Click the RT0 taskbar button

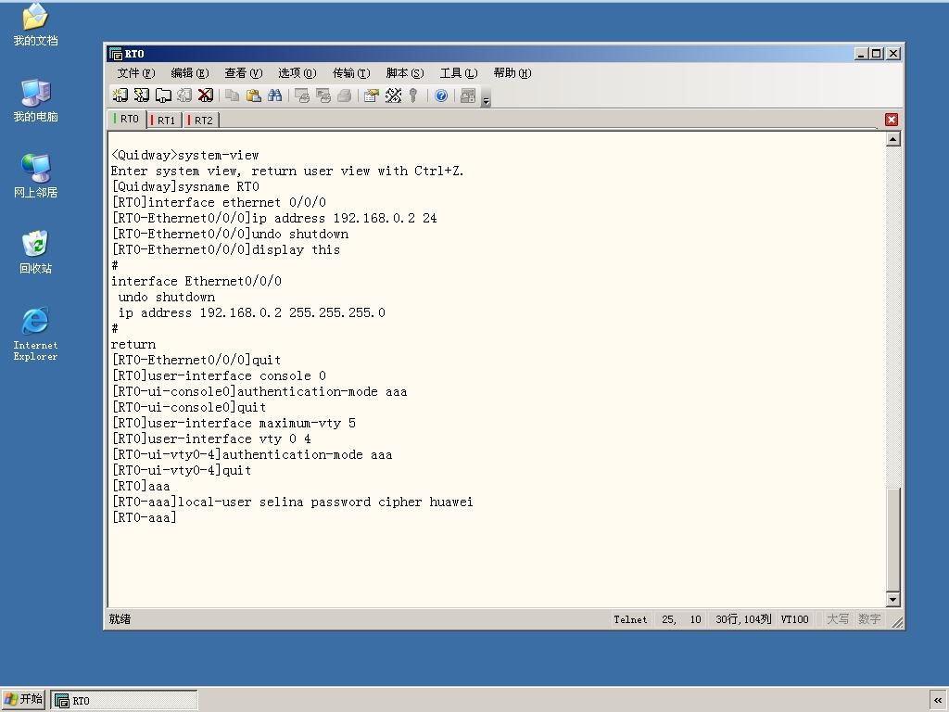[x=124, y=701]
